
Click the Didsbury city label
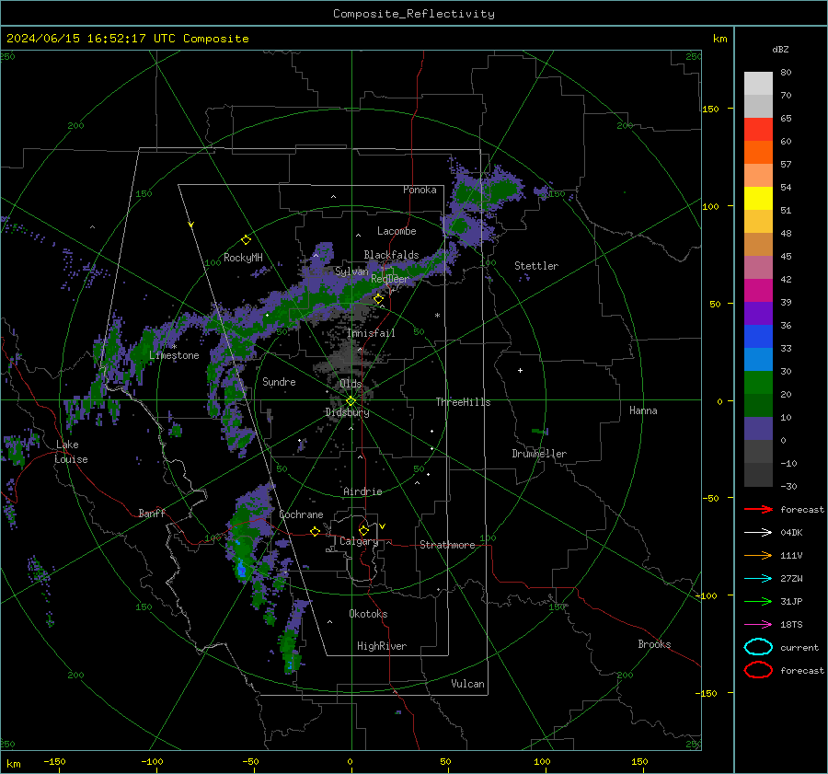coord(347,412)
